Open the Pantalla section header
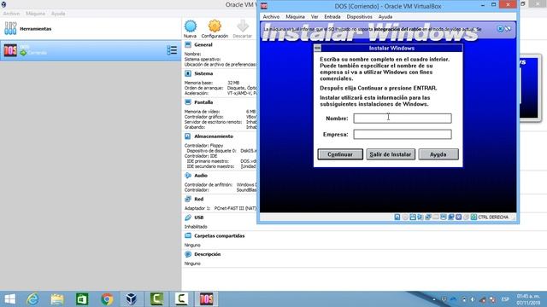Viewport: 547px width, 307px height. [x=203, y=102]
